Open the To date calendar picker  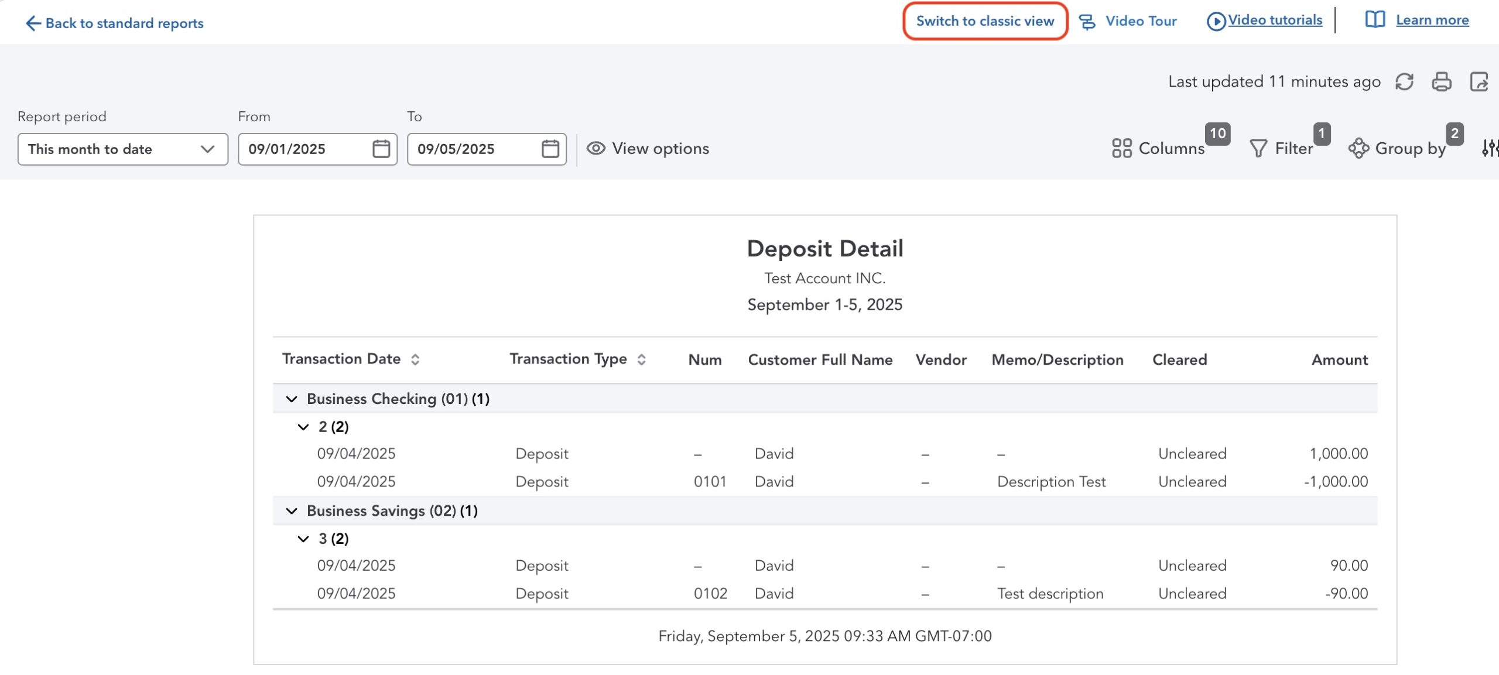click(x=550, y=149)
